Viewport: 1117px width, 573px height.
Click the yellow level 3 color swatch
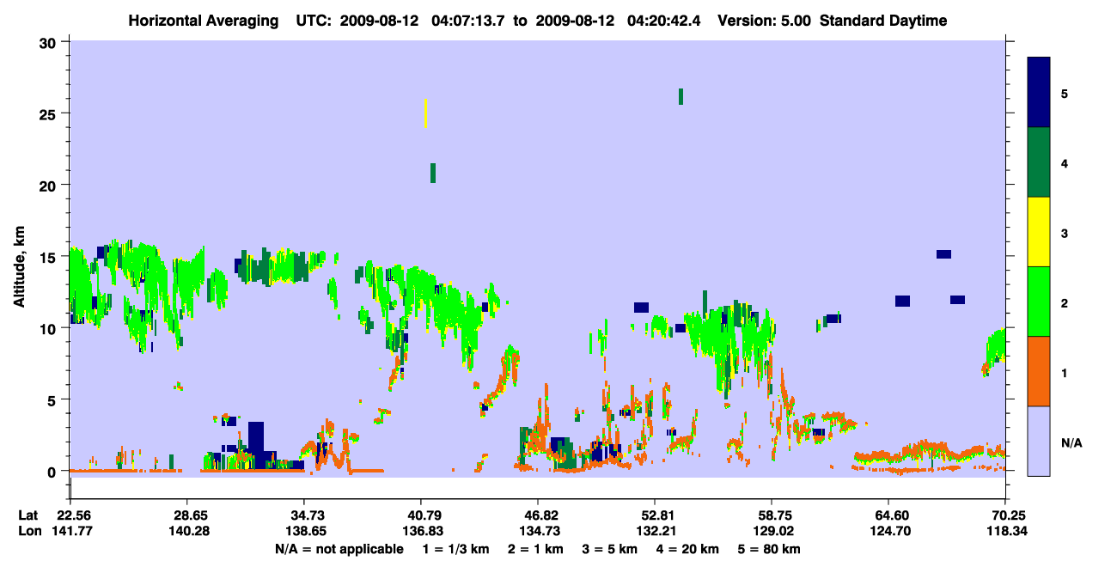[1039, 232]
